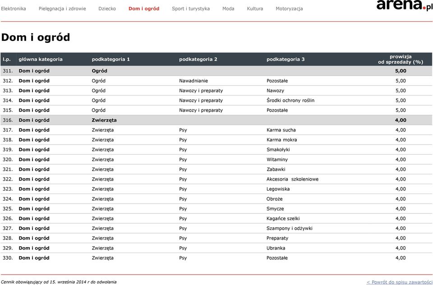
Task: Go to the Sport i turystyka tab
Action: pos(191,9)
